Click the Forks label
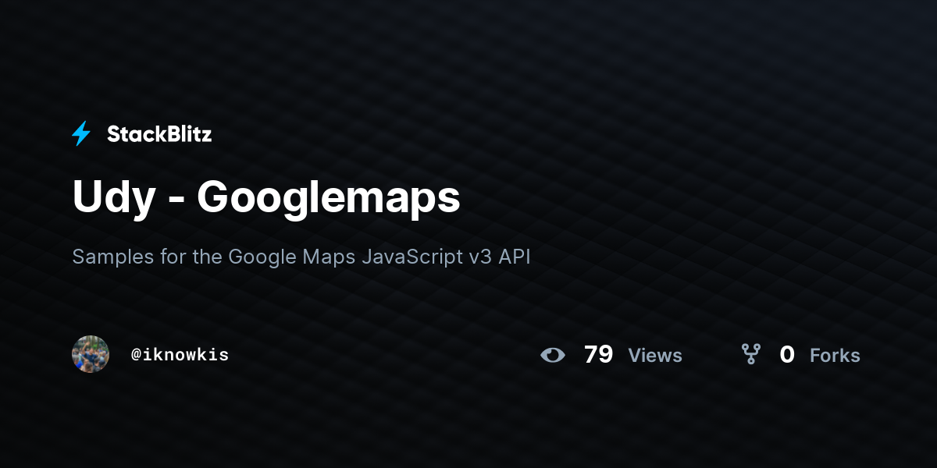This screenshot has height=468, width=937. click(x=835, y=356)
